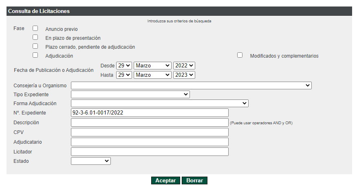Open the Hasta day dropdown
This screenshot has width=357, height=188.
pos(124,75)
